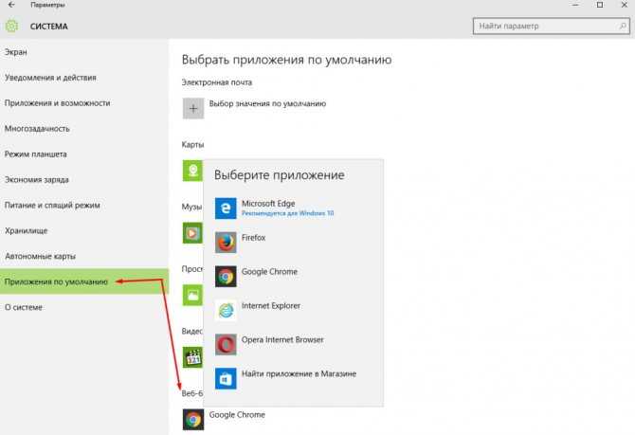
Task: Choose Opera Internet Browser label
Action: [x=282, y=340]
